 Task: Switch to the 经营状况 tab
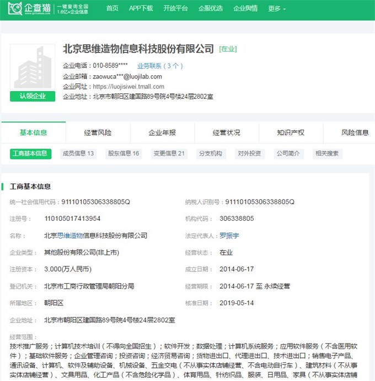point(227,133)
